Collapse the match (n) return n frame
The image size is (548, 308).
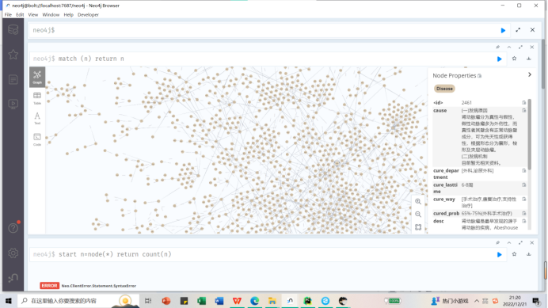[509, 48]
